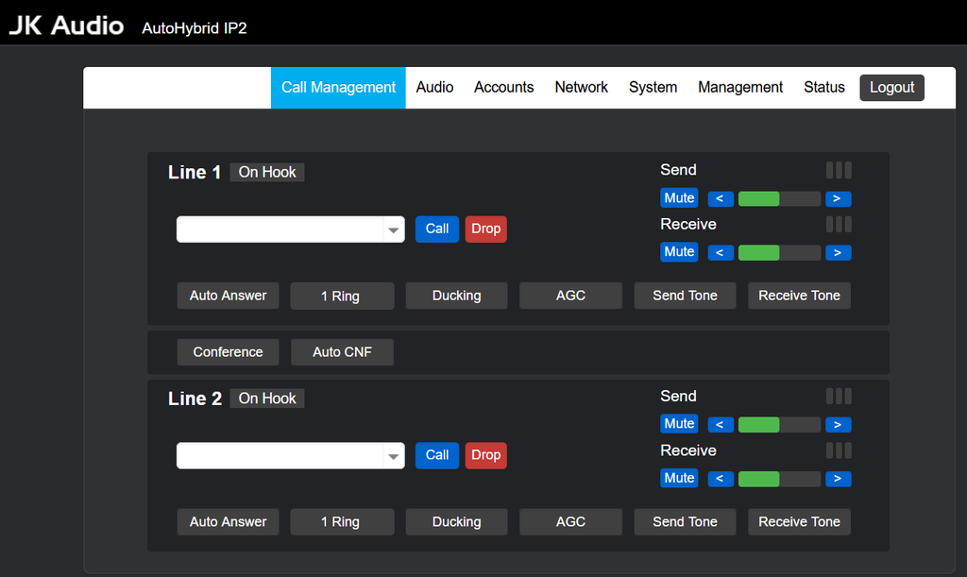This screenshot has width=967, height=577.
Task: Lower Line 2 Receive level using left arrow
Action: (720, 479)
